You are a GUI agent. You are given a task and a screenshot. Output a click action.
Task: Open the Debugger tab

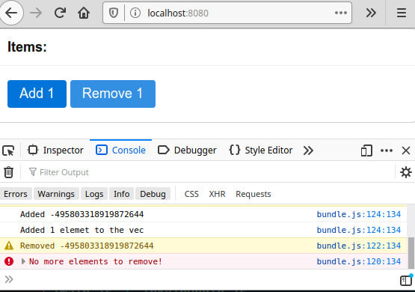tap(187, 150)
